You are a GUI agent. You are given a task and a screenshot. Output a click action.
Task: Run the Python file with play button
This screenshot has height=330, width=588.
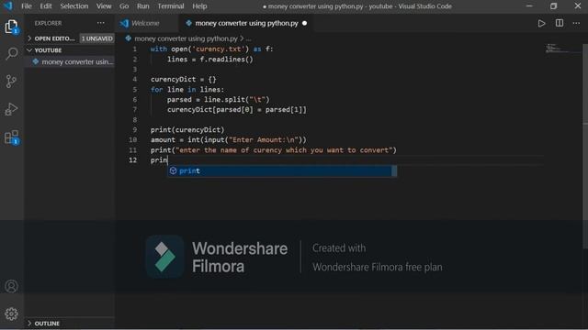click(x=541, y=23)
